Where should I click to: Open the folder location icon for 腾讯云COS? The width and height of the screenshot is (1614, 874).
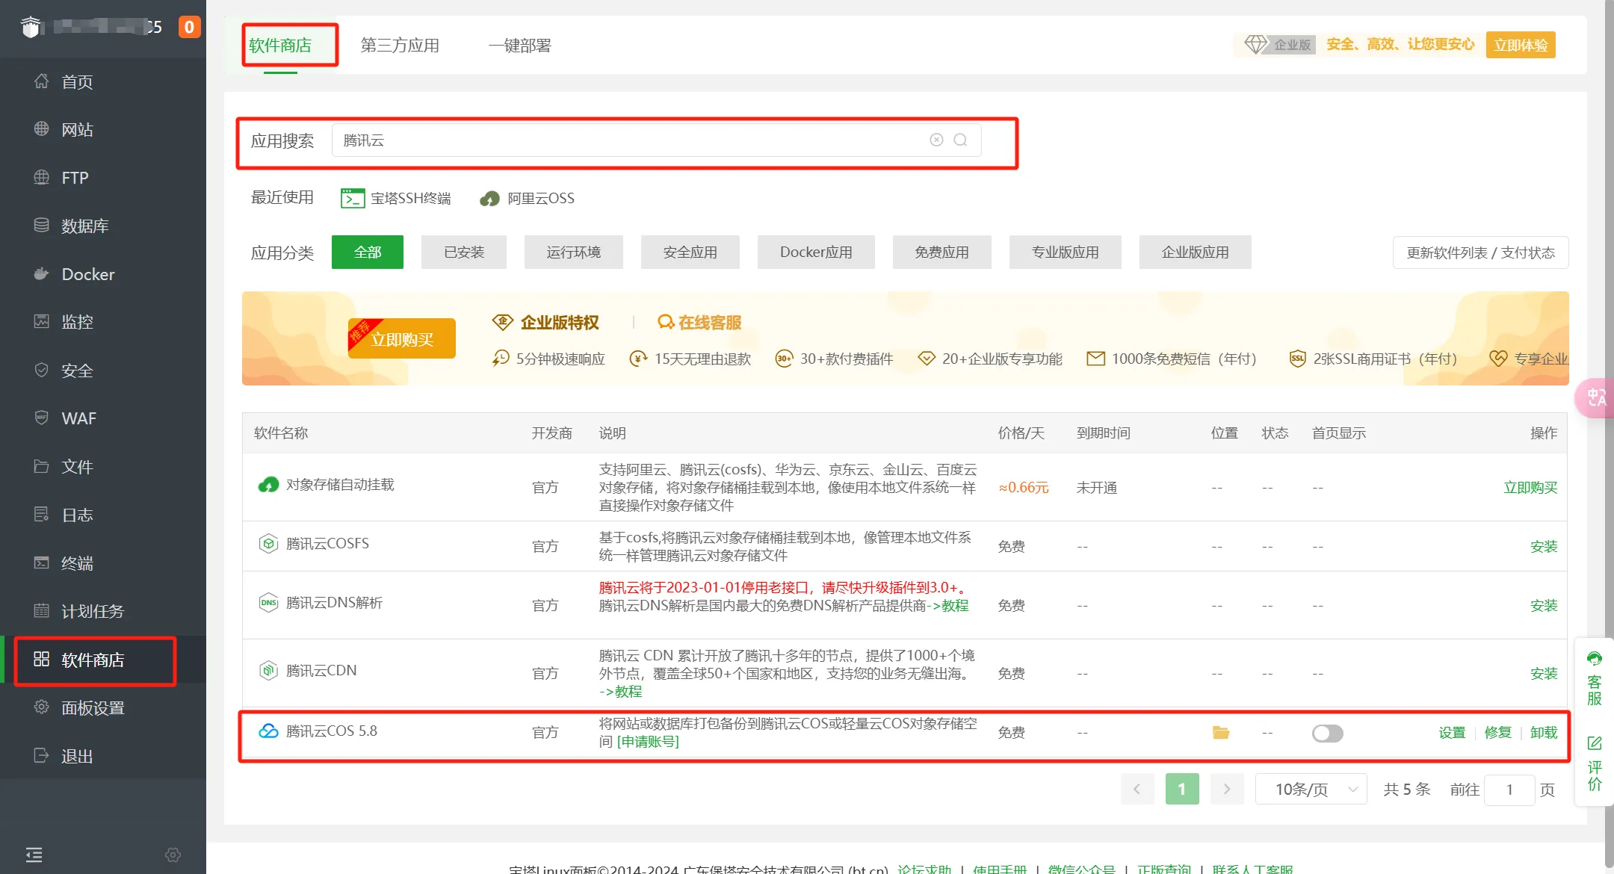1220,733
